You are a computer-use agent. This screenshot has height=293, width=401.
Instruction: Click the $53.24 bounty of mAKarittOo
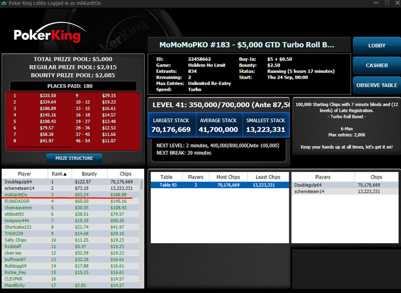click(x=82, y=195)
